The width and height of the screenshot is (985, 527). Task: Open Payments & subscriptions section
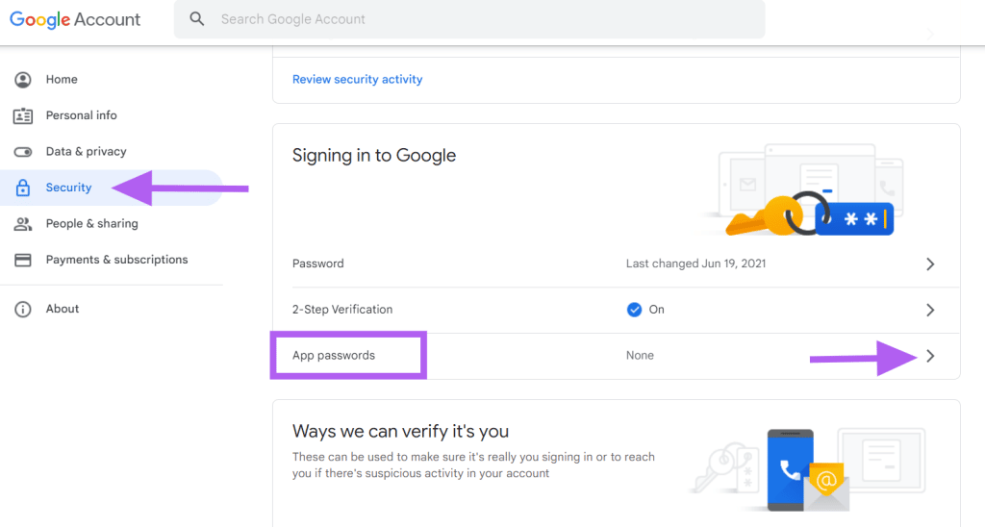pos(116,260)
